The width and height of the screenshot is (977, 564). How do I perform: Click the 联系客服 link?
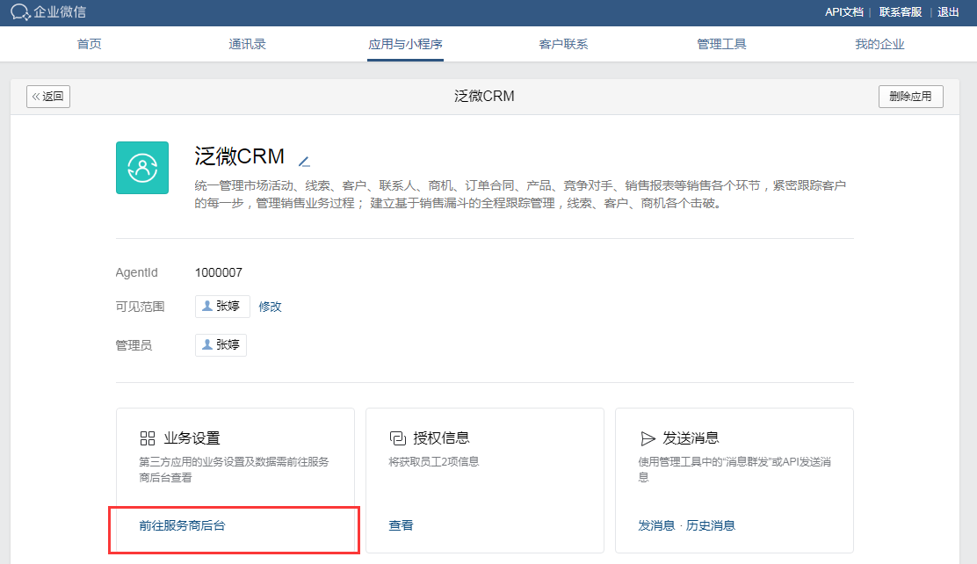click(x=901, y=12)
